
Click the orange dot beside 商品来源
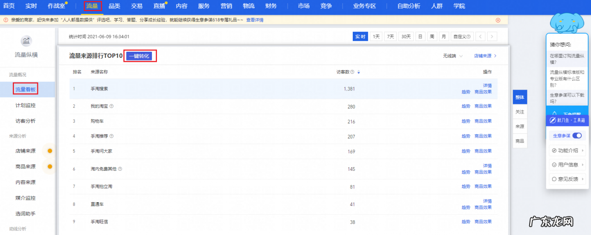tap(50, 167)
